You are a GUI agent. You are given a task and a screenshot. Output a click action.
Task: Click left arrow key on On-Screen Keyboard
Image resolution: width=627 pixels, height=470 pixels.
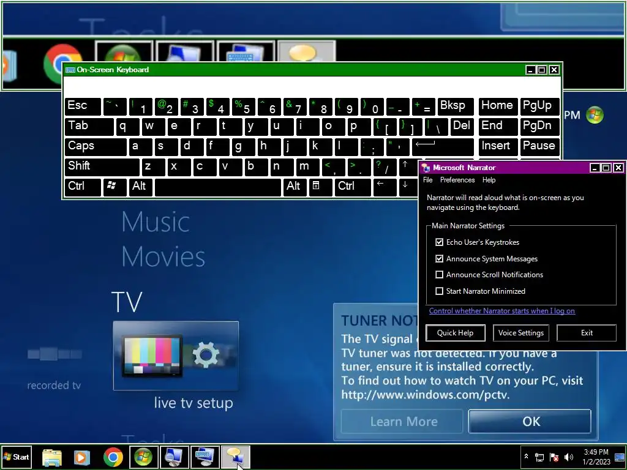(x=385, y=187)
